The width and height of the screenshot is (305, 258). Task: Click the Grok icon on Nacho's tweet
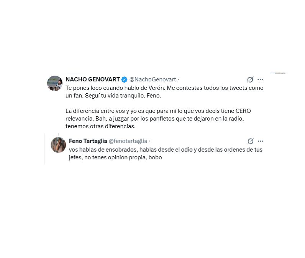click(250, 79)
